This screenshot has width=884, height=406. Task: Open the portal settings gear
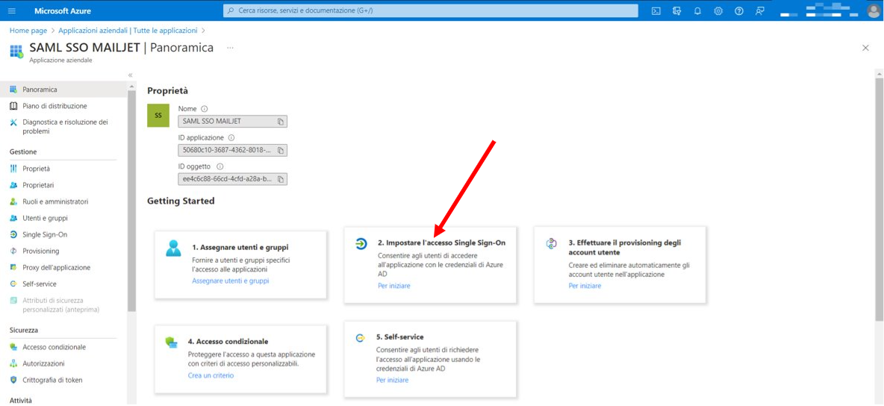click(x=718, y=10)
